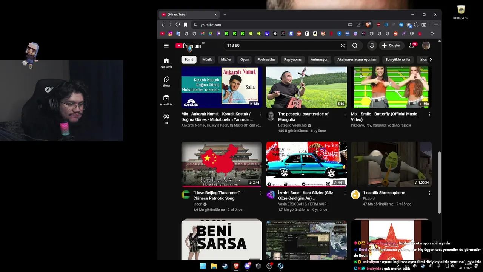Go to Ana Sayfa in the sidebar
The image size is (483, 272).
[x=166, y=63]
